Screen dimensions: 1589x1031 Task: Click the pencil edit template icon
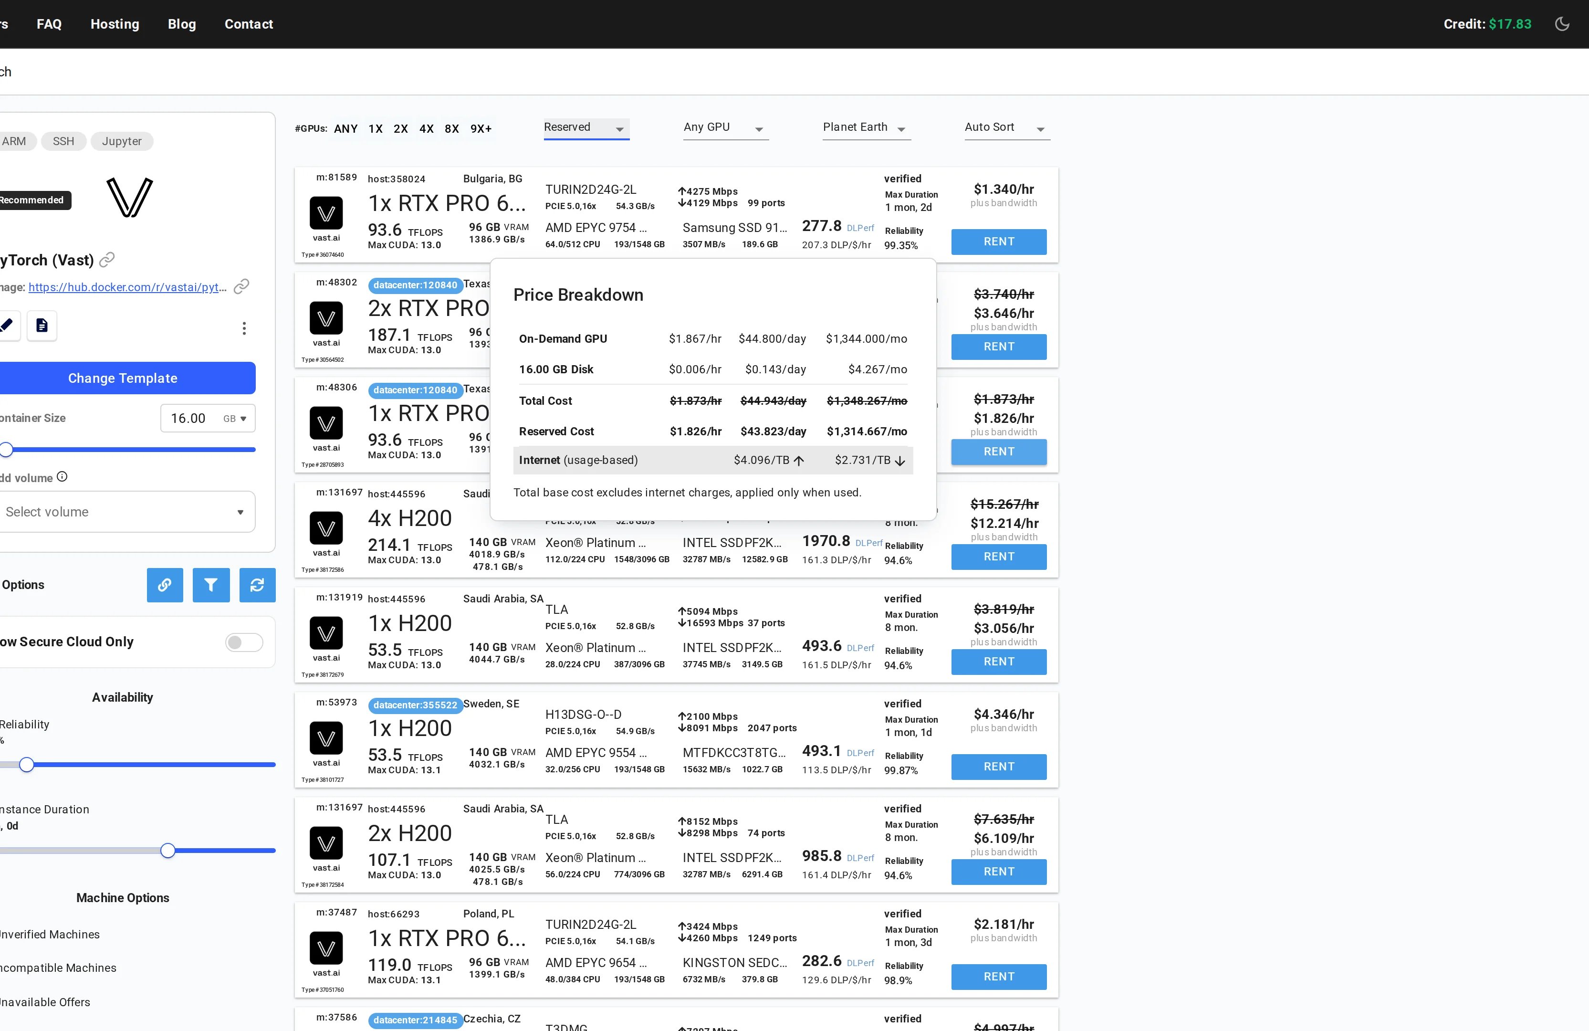click(7, 325)
